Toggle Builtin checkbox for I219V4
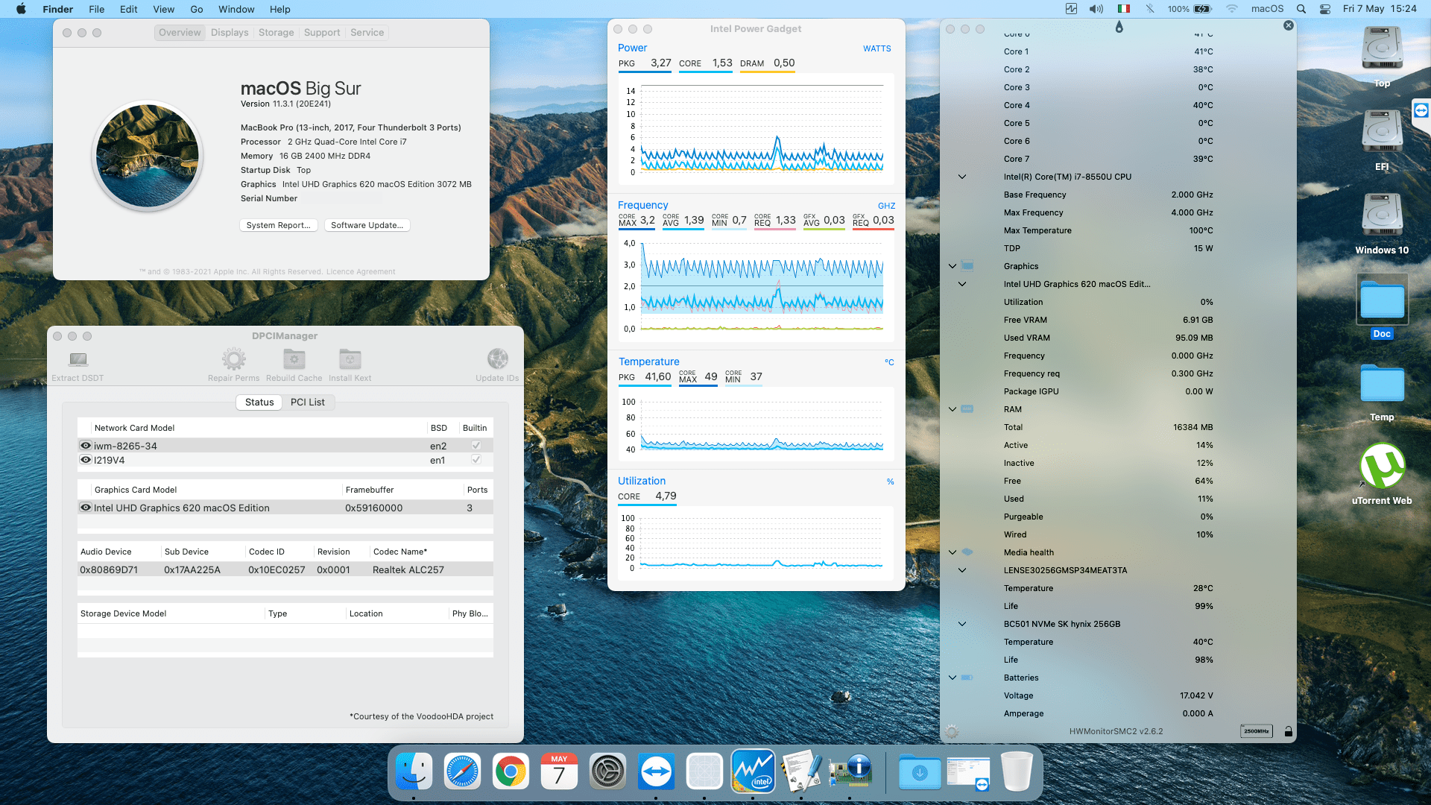Screen dimensions: 1431x805 476,460
